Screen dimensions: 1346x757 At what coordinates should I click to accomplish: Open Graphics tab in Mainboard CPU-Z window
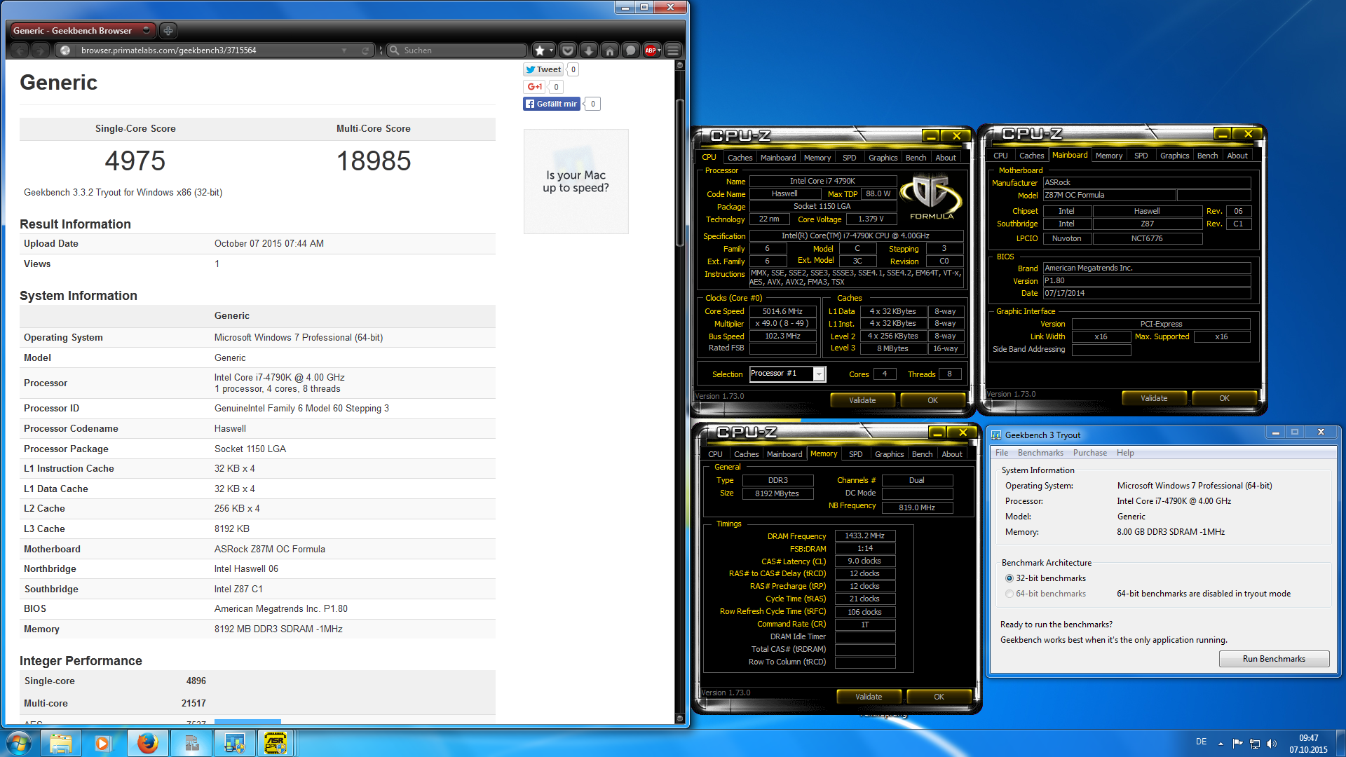tap(1174, 156)
